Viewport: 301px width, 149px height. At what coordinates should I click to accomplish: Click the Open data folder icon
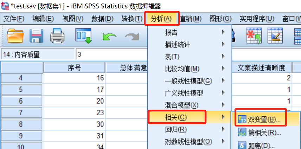(x=15, y=36)
